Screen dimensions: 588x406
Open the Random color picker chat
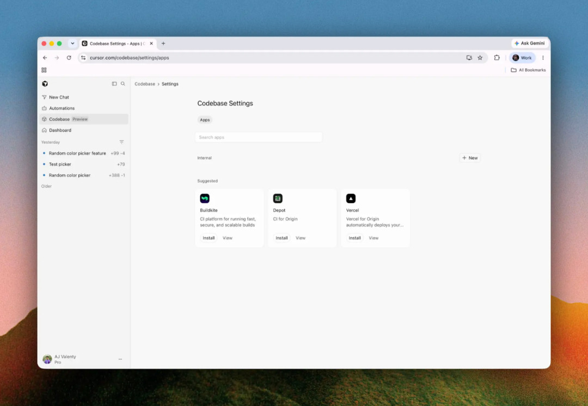click(x=84, y=175)
